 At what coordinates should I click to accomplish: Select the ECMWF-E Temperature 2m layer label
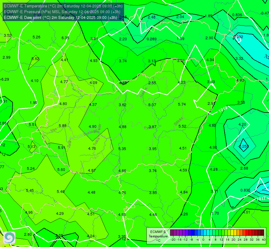coord(63,6)
